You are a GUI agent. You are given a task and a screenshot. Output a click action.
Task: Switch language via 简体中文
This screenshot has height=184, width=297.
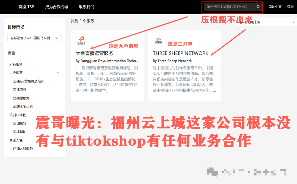(x=275, y=7)
